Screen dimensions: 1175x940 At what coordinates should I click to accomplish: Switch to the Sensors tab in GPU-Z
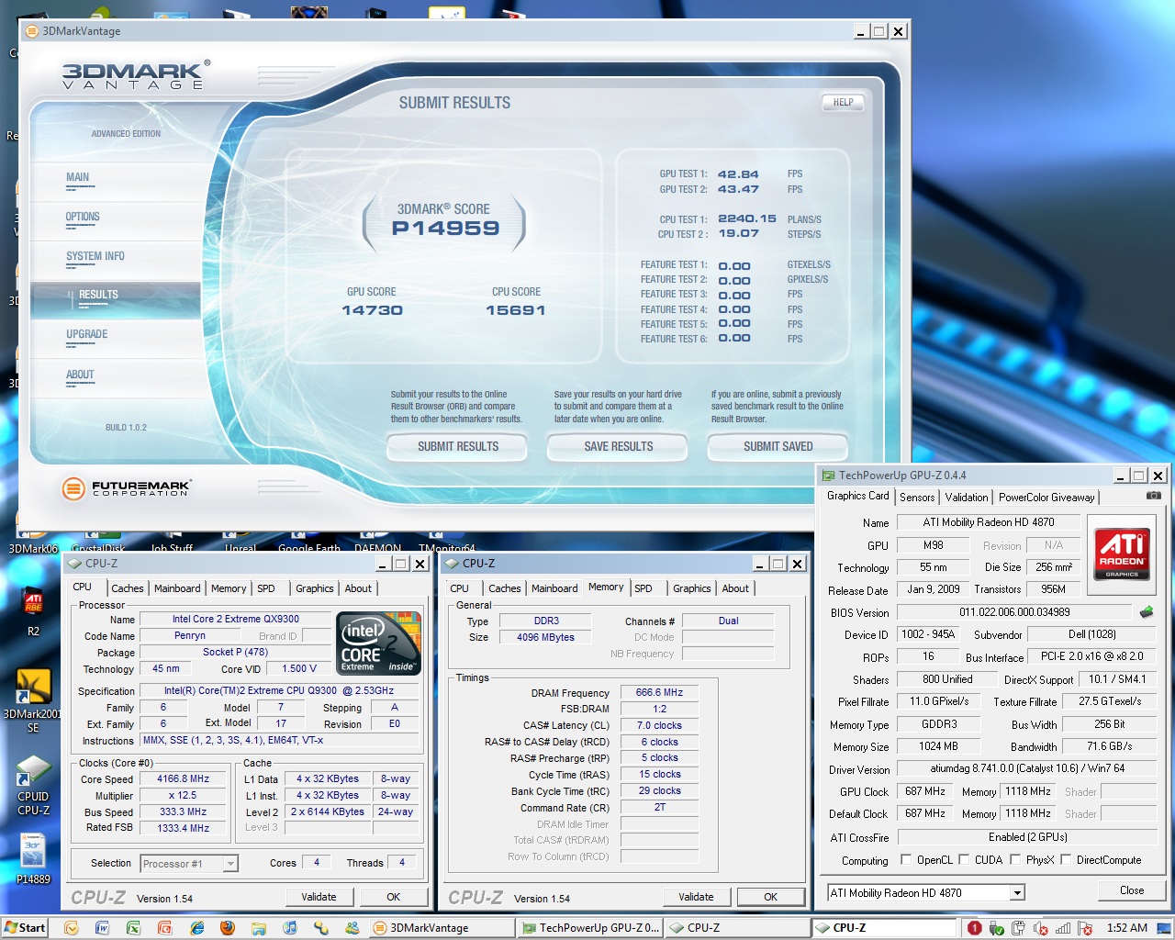(x=917, y=497)
